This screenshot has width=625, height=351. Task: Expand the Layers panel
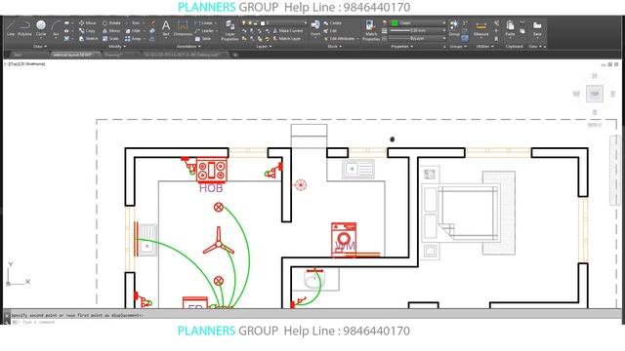click(264, 47)
